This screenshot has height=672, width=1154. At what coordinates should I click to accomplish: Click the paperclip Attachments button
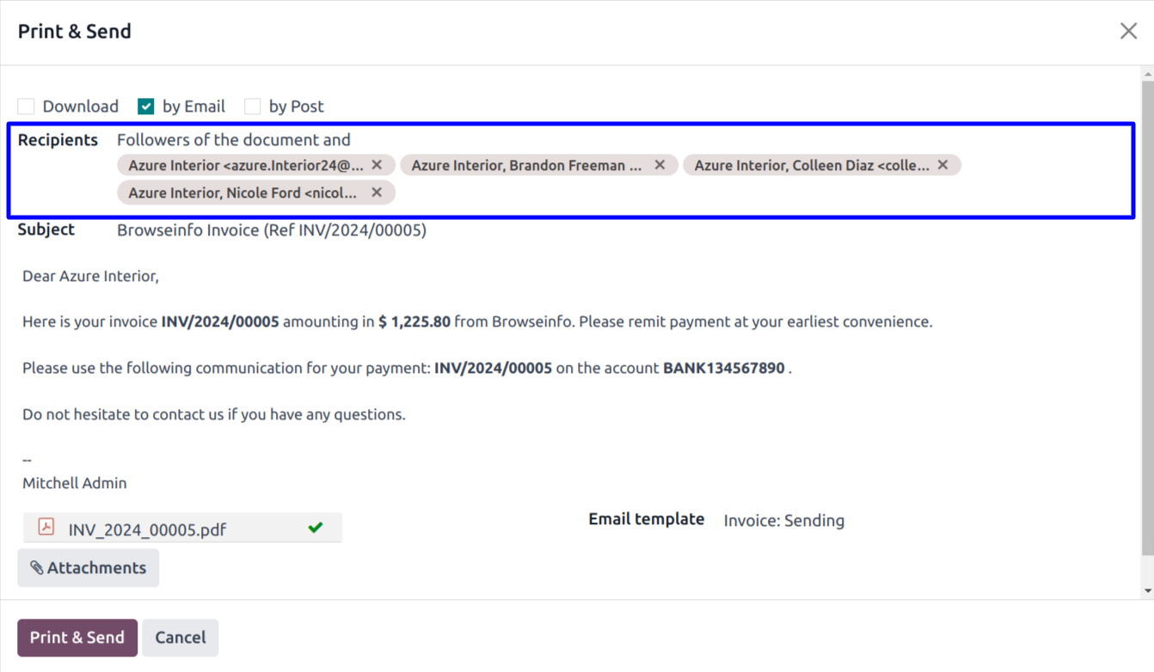pos(89,568)
